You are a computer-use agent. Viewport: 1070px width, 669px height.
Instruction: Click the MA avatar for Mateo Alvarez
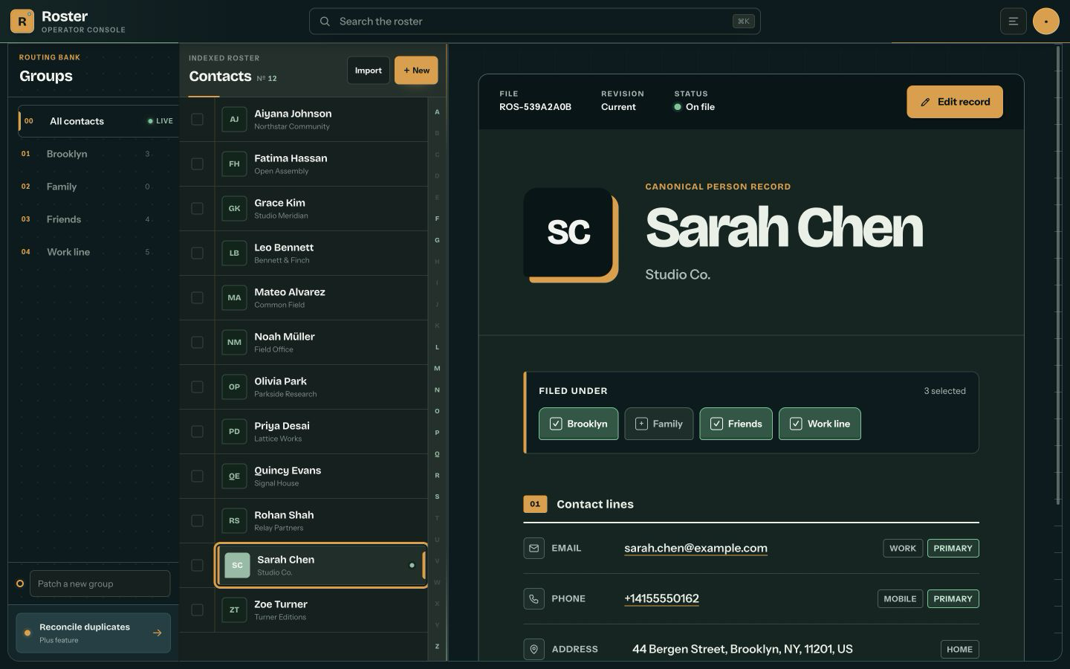(x=234, y=298)
